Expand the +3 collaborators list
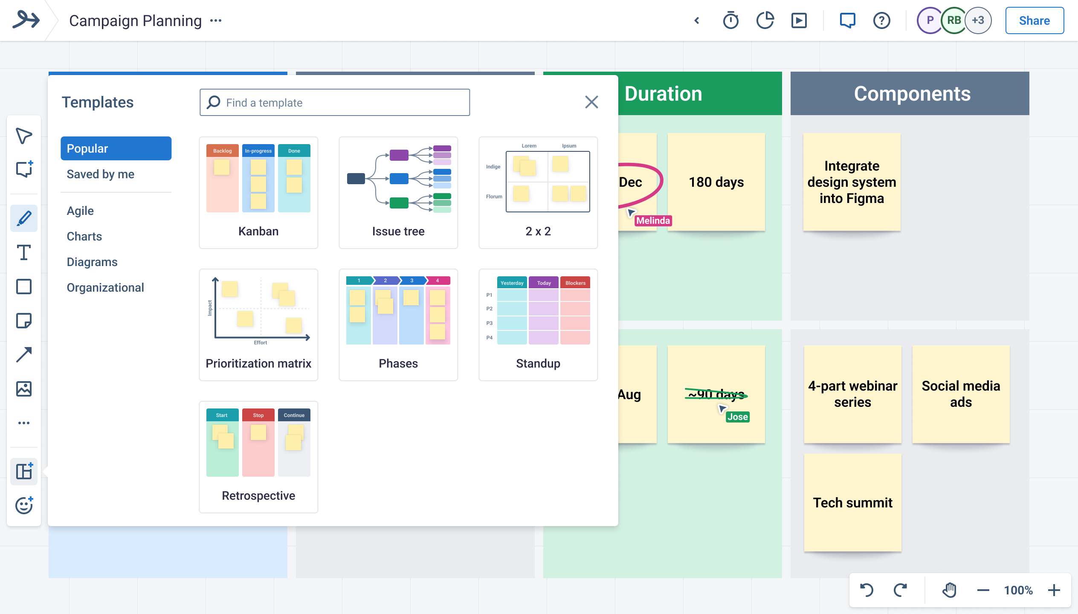Image resolution: width=1078 pixels, height=614 pixels. pyautogui.click(x=978, y=20)
